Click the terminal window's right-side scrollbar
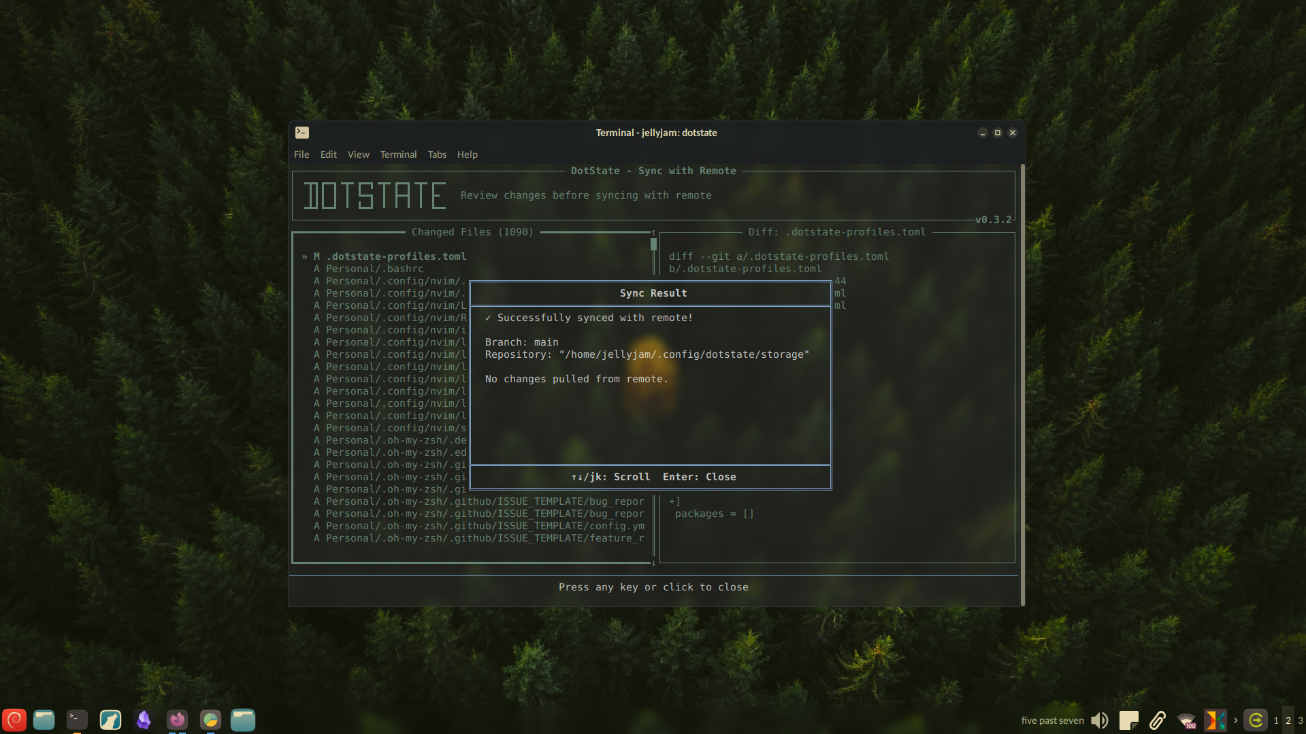This screenshot has width=1306, height=734. coord(1022,384)
